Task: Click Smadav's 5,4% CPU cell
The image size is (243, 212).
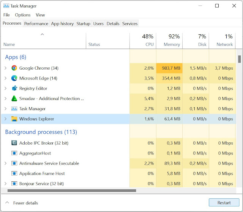Action: coord(143,98)
